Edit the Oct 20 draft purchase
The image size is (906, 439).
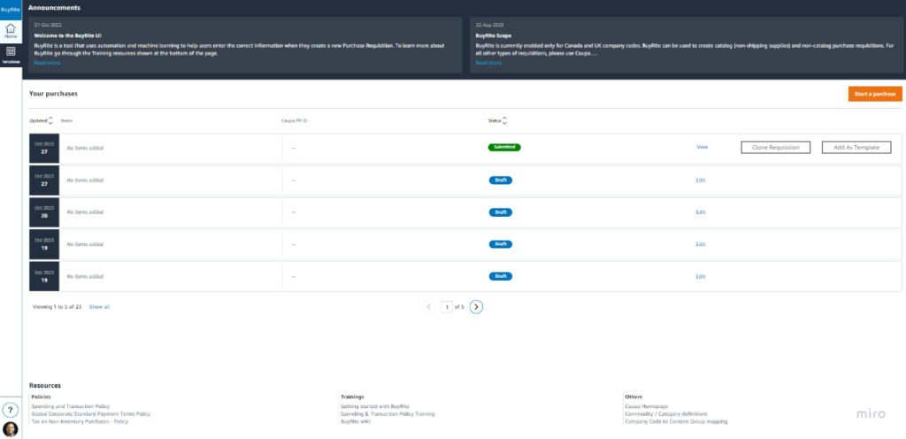(701, 212)
